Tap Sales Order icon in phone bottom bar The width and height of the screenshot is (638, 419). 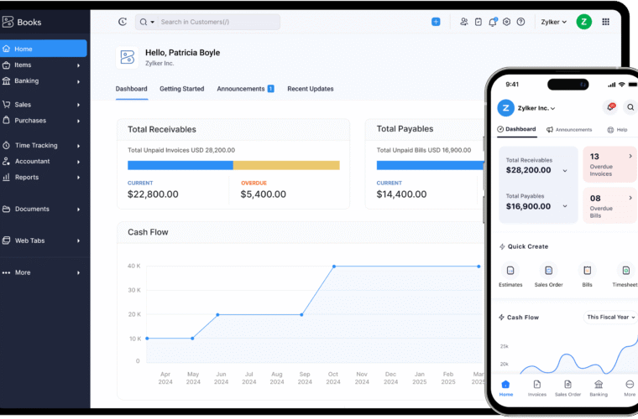(x=567, y=385)
